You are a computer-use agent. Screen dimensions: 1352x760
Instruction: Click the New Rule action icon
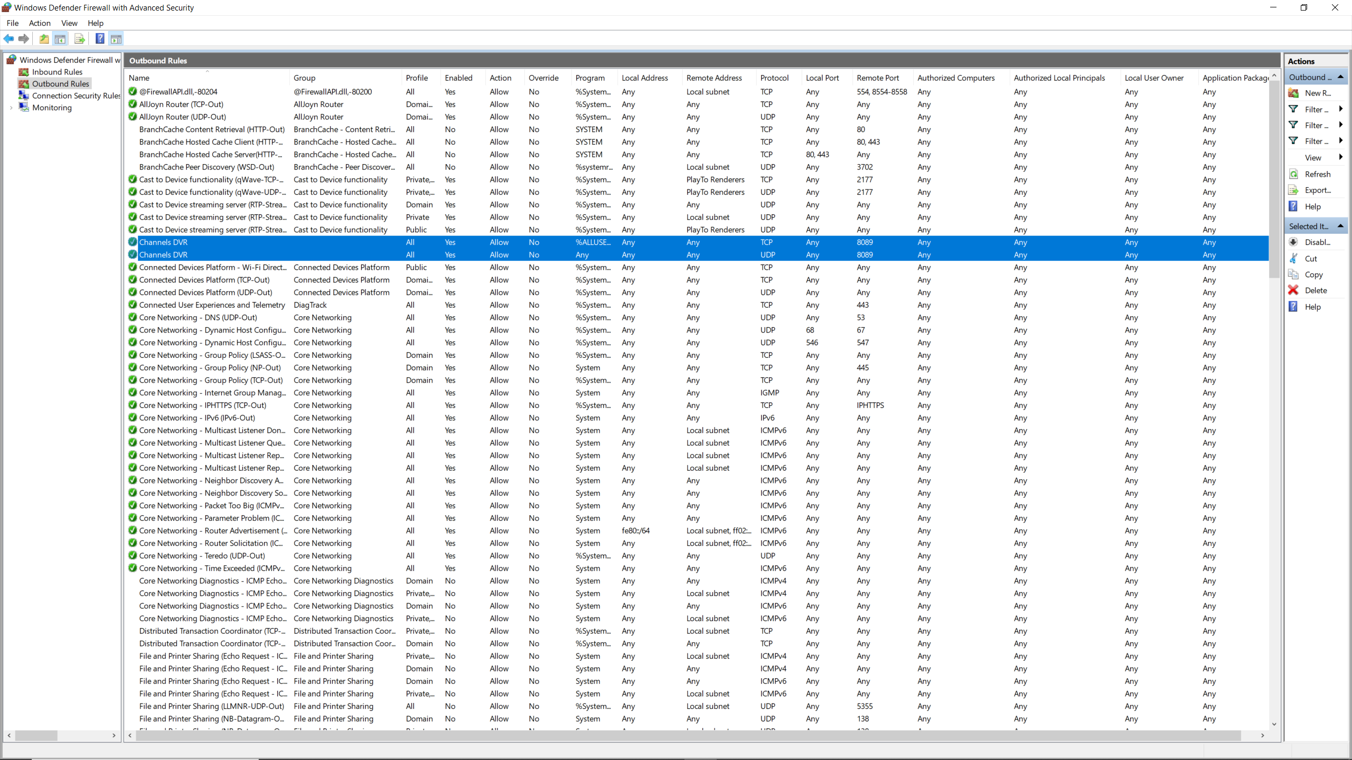(x=1293, y=93)
